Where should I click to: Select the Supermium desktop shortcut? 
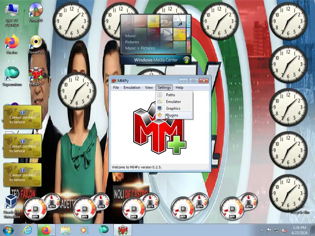[12, 76]
